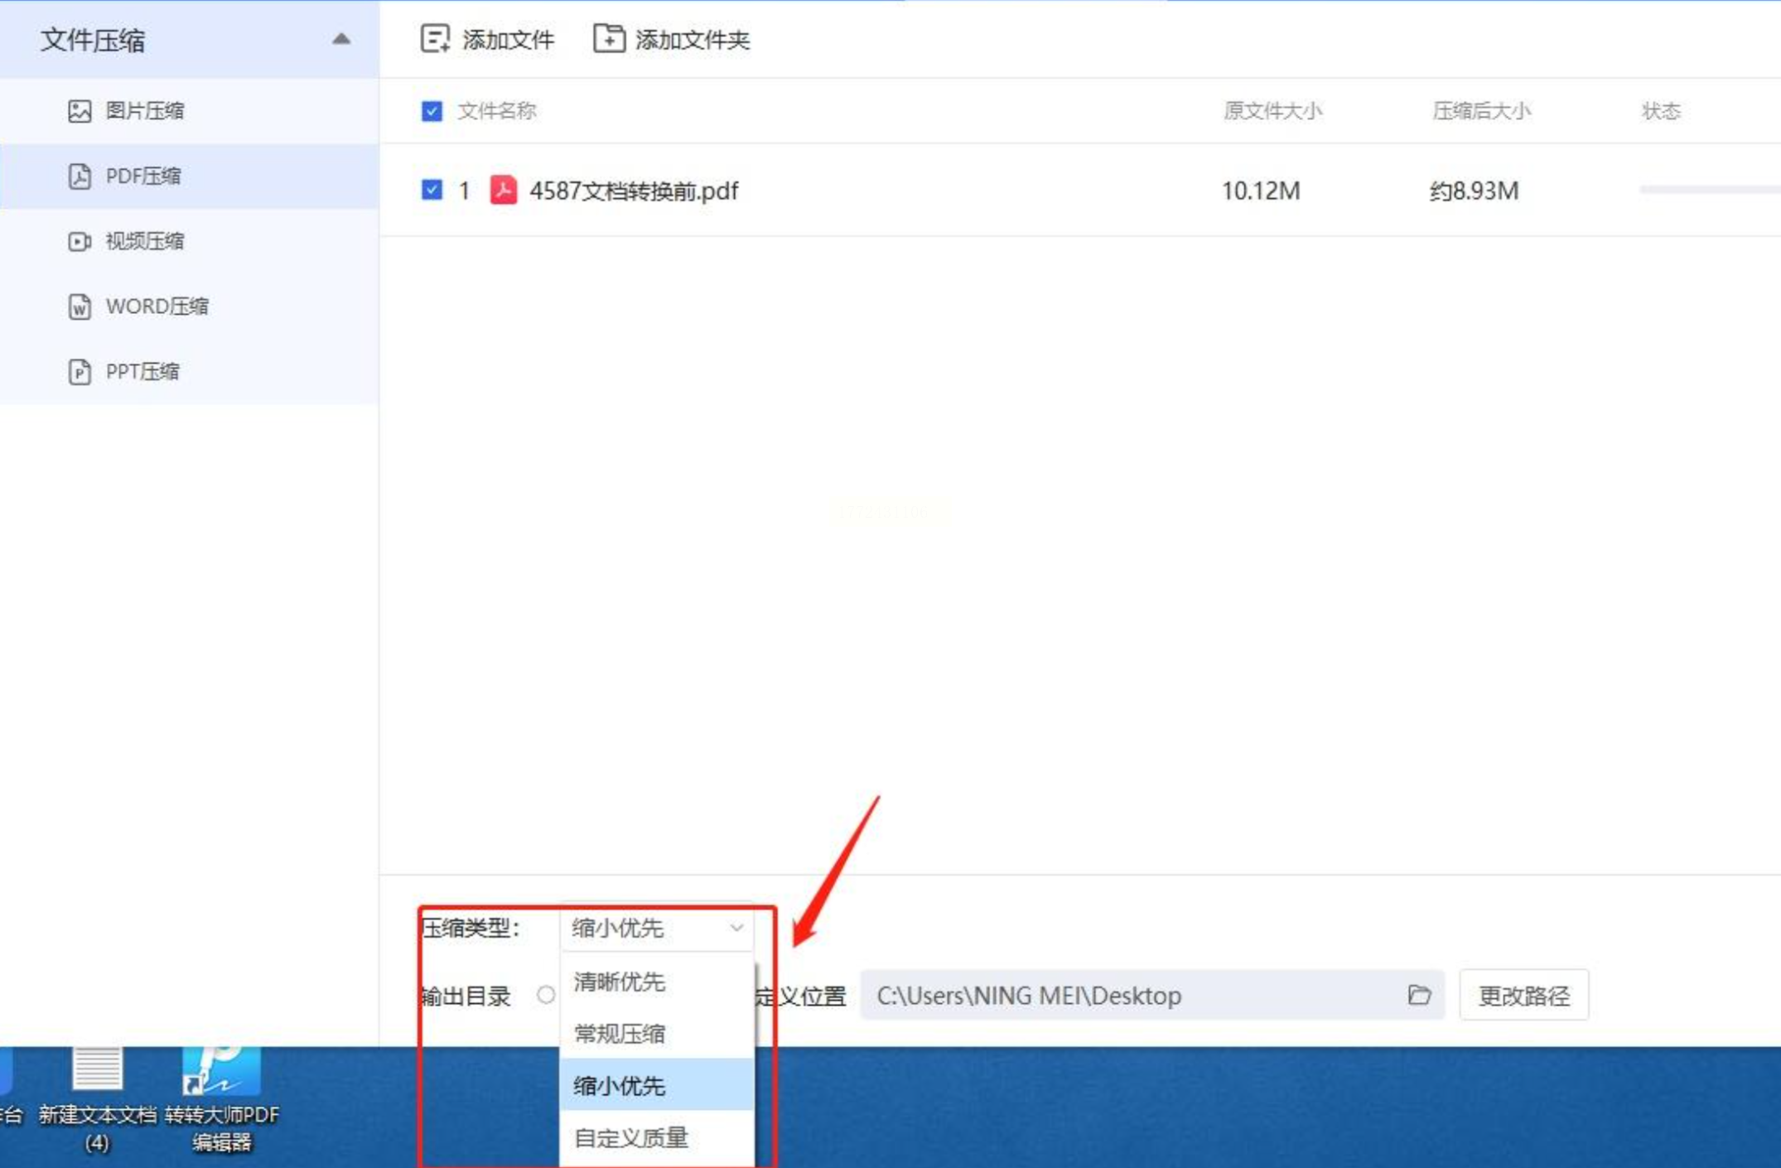Choose 清晰优先 from the dropdown
1781x1168 pixels.
pyautogui.click(x=619, y=982)
